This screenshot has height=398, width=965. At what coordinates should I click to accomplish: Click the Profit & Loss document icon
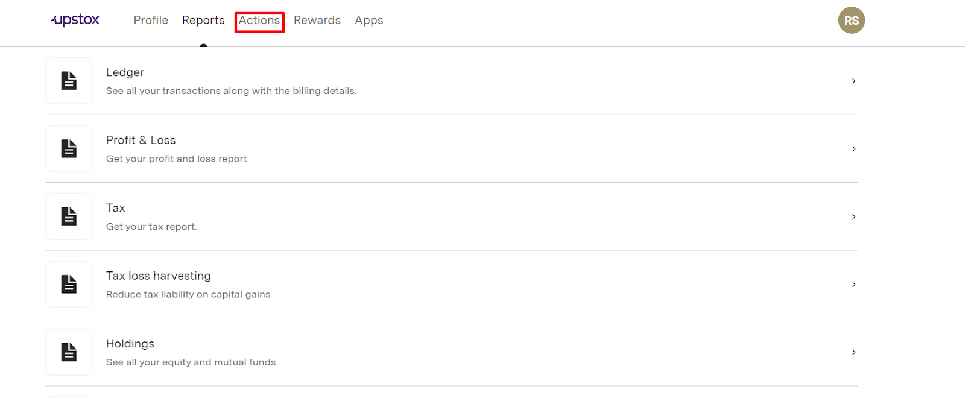[69, 148]
